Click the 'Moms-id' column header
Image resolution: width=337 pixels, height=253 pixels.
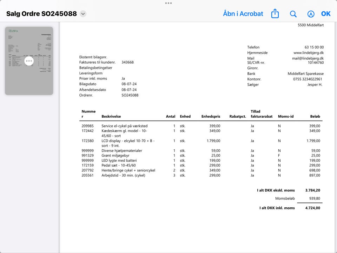click(x=286, y=116)
